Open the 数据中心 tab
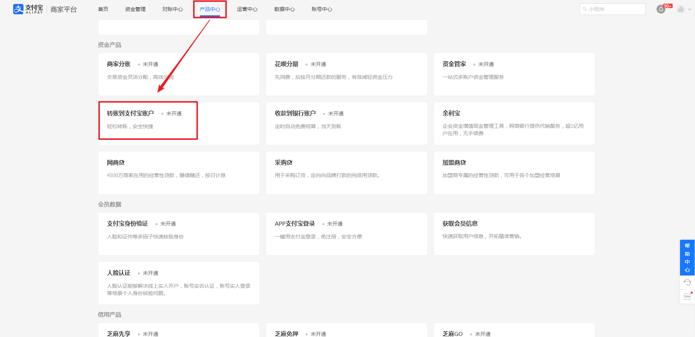 pos(285,9)
